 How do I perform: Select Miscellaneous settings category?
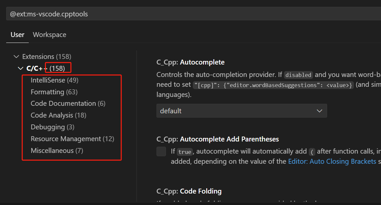52,151
